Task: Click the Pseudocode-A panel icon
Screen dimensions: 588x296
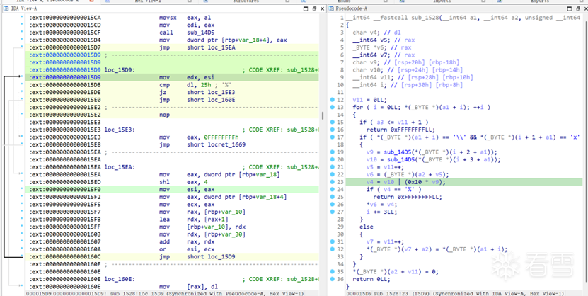Action: click(x=331, y=8)
